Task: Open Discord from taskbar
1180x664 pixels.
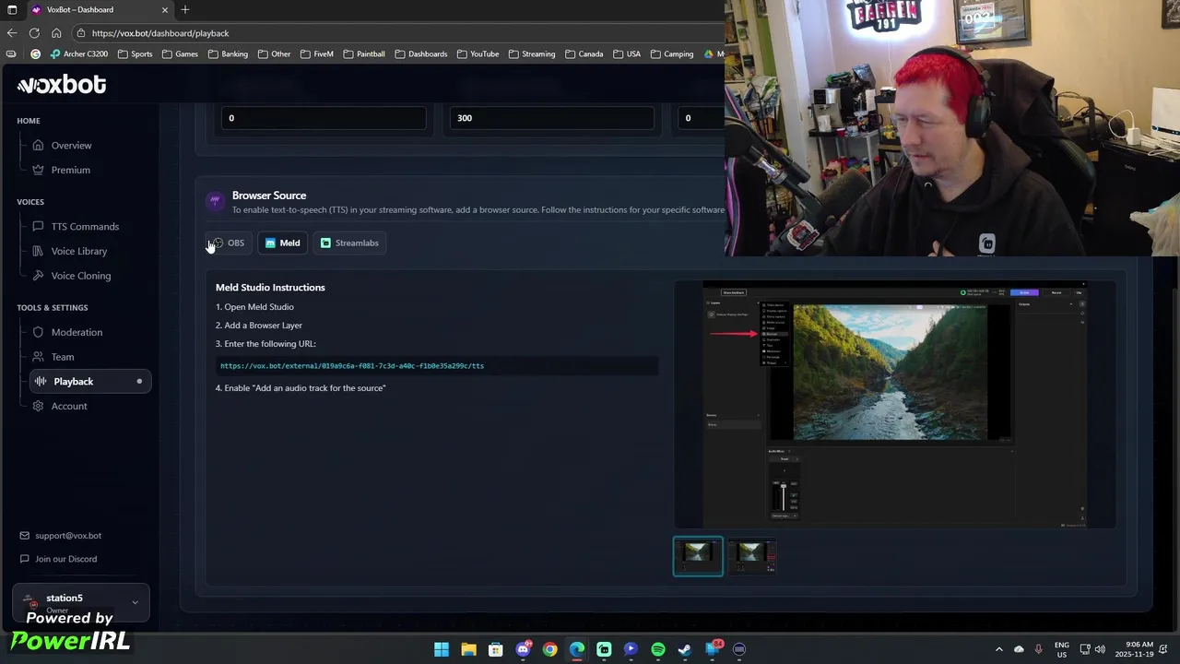Action: tap(523, 649)
